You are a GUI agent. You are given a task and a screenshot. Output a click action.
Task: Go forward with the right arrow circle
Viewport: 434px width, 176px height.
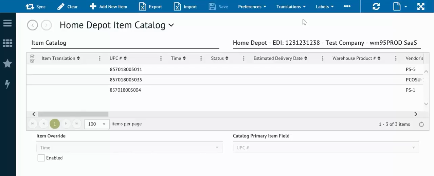pos(46,25)
